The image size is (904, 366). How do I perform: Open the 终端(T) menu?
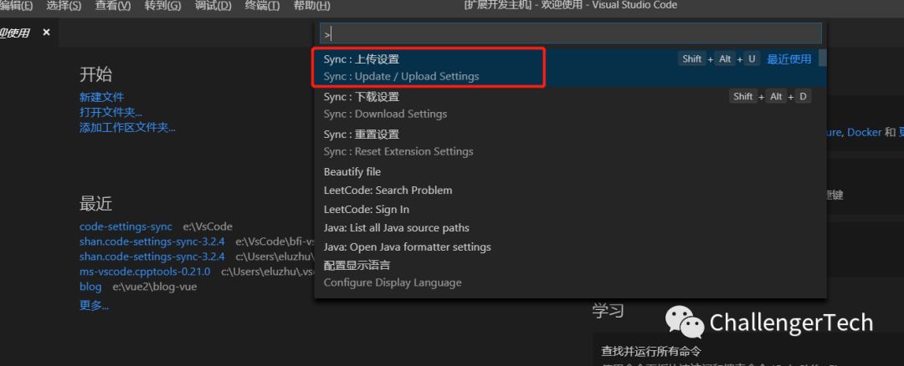click(262, 6)
